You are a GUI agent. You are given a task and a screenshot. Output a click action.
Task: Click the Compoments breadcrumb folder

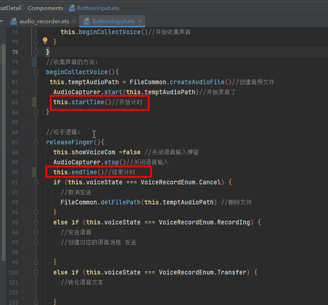pos(46,8)
